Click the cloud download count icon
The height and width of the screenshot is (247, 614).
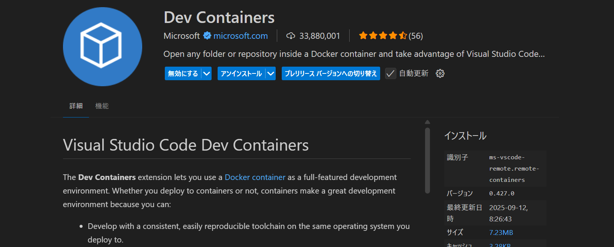coord(290,36)
